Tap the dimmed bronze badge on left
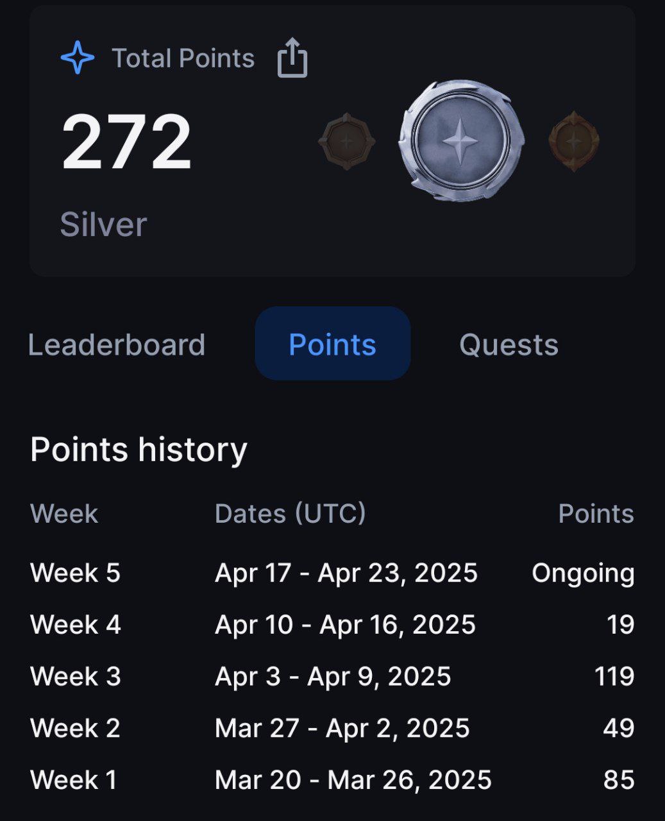 coord(346,141)
